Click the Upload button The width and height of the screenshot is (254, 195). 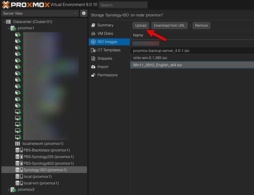point(141,26)
